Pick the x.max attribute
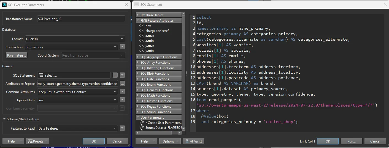This screenshot has height=148, width=389. point(150,36)
